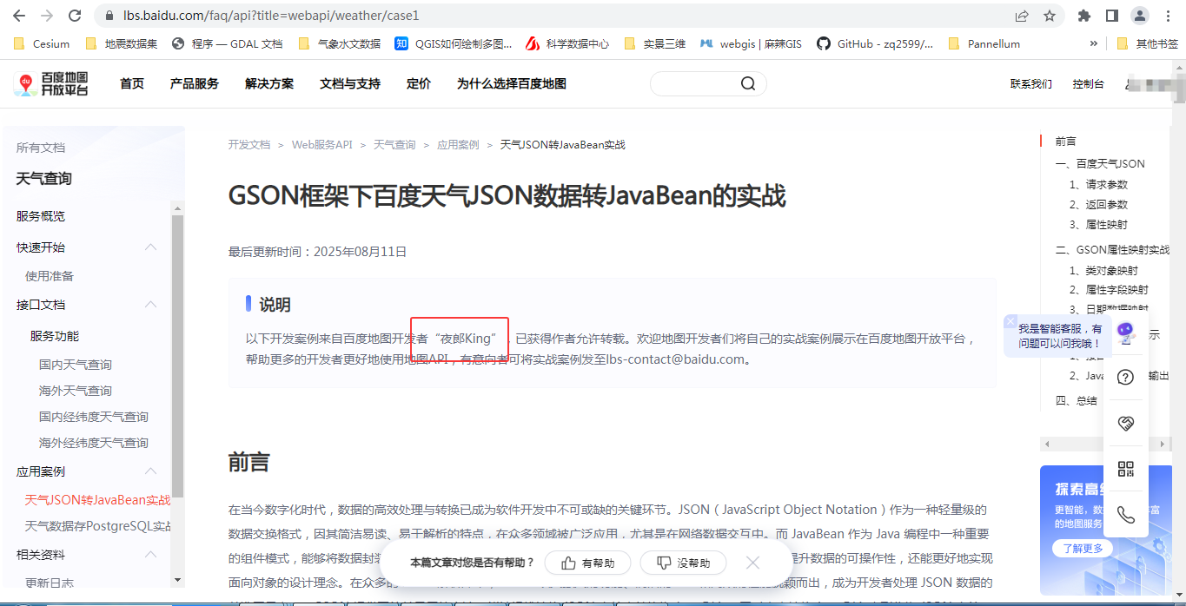Collapse the 应用案例 section chevron
This screenshot has width=1186, height=606.
coord(150,471)
